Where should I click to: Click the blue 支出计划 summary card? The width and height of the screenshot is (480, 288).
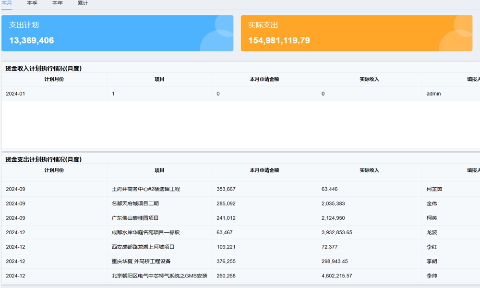(117, 33)
